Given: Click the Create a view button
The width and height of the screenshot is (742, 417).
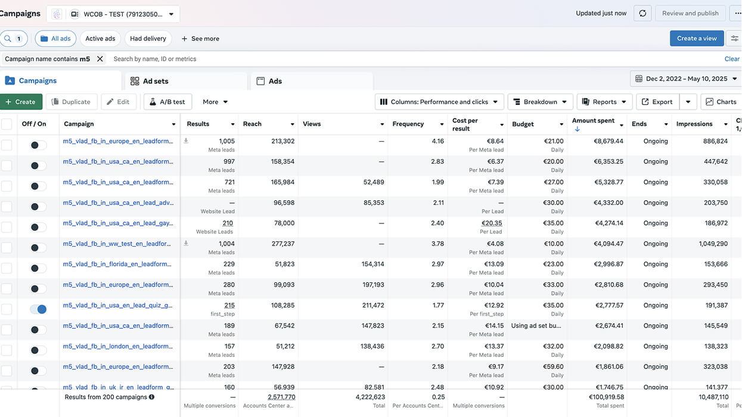Looking at the screenshot, I should click(x=697, y=38).
